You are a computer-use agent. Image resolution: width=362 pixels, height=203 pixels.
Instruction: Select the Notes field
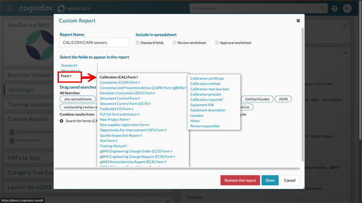195,121
